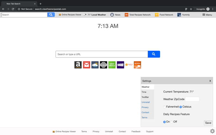
Task: Click the footer Privacy link
Action: tap(96, 132)
